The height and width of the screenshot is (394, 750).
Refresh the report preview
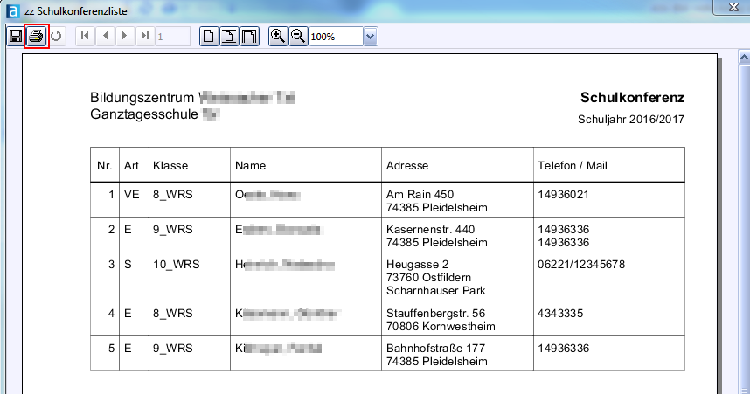57,37
